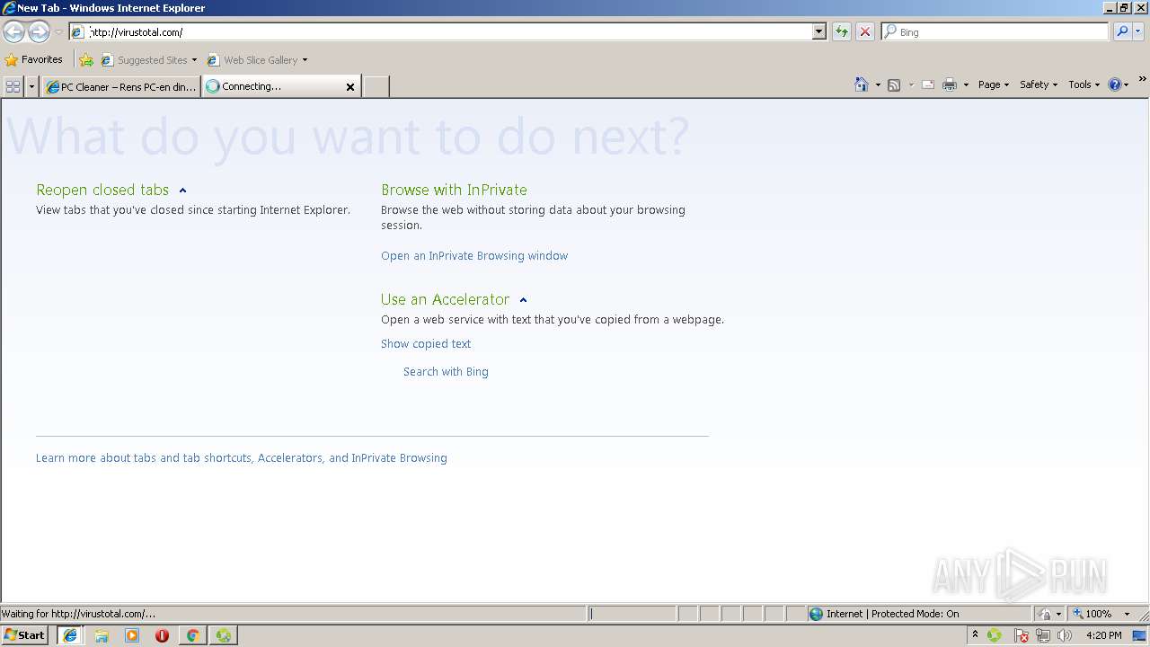
Task: Open the Safety menu
Action: [1039, 84]
